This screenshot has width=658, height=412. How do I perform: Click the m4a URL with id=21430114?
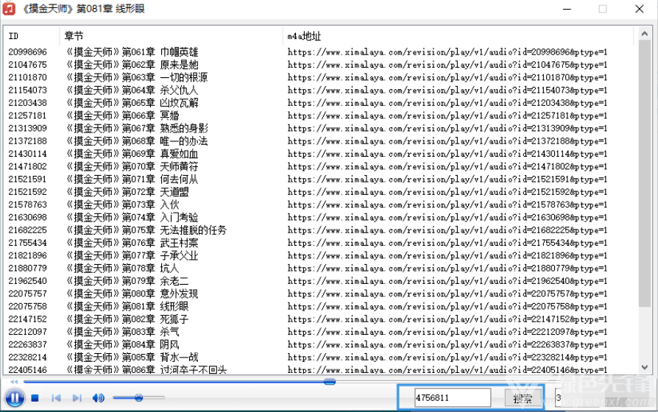pyautogui.click(x=447, y=154)
